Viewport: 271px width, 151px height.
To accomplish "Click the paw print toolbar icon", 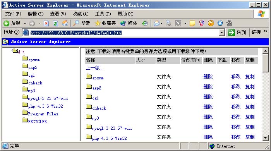I will coord(229,23).
